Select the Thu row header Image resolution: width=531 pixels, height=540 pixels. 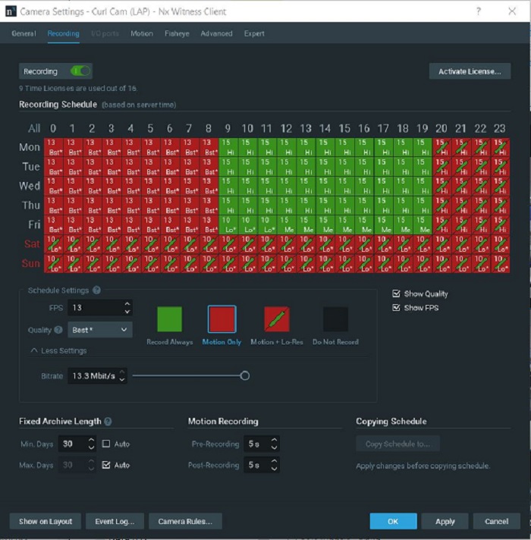point(31,206)
